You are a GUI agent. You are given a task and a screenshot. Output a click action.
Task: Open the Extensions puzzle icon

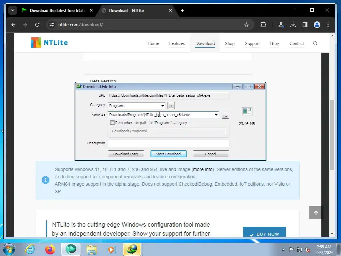click(x=263, y=25)
